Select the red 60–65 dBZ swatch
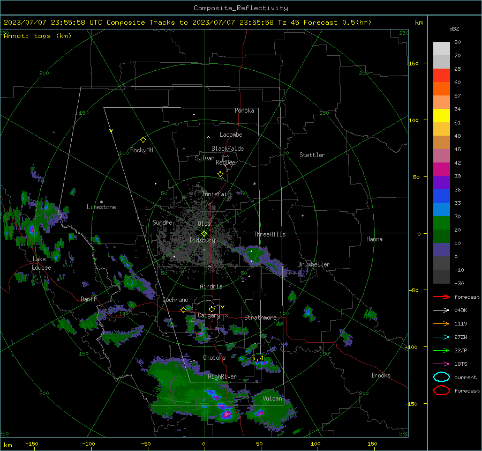482x451 pixels. tap(441, 76)
